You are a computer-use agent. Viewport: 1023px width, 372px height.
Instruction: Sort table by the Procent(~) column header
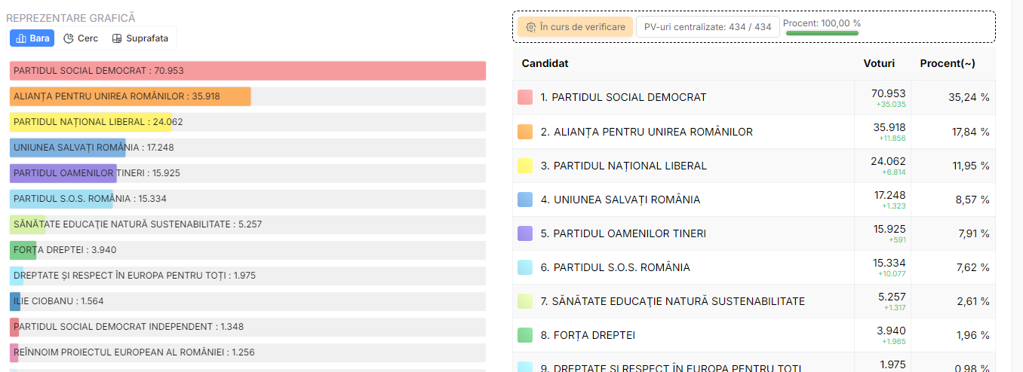pos(947,64)
